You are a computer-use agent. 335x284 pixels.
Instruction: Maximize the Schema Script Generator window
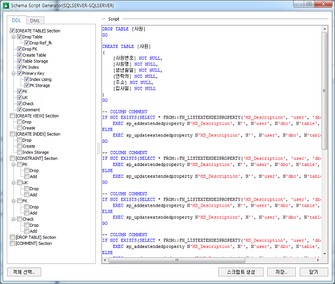coord(309,4)
